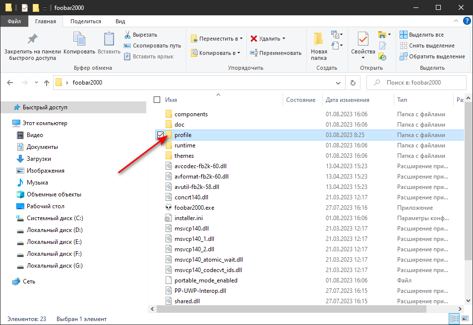Open the File menu tab
Screen dimensions: 473x325
tap(14, 21)
